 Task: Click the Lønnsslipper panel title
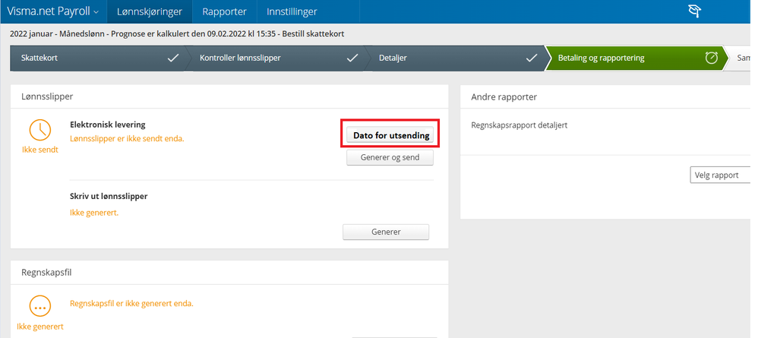pos(47,96)
